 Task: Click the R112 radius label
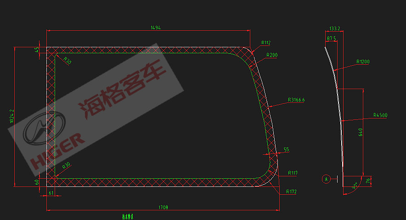(x=266, y=43)
